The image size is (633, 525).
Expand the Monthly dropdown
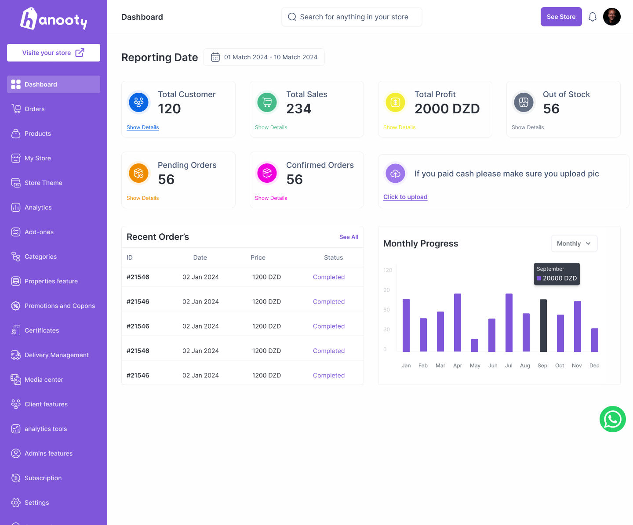coord(574,243)
